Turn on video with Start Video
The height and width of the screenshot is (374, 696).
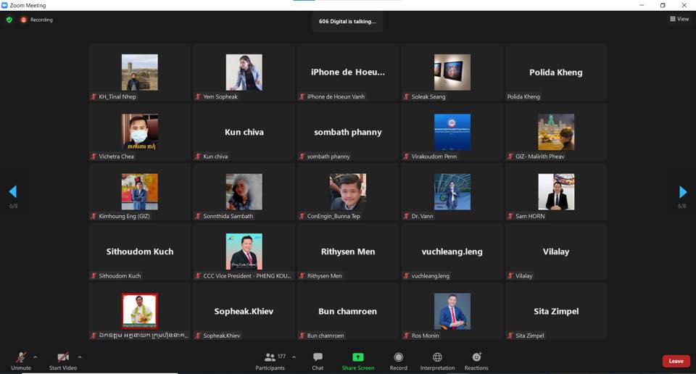[x=62, y=360]
